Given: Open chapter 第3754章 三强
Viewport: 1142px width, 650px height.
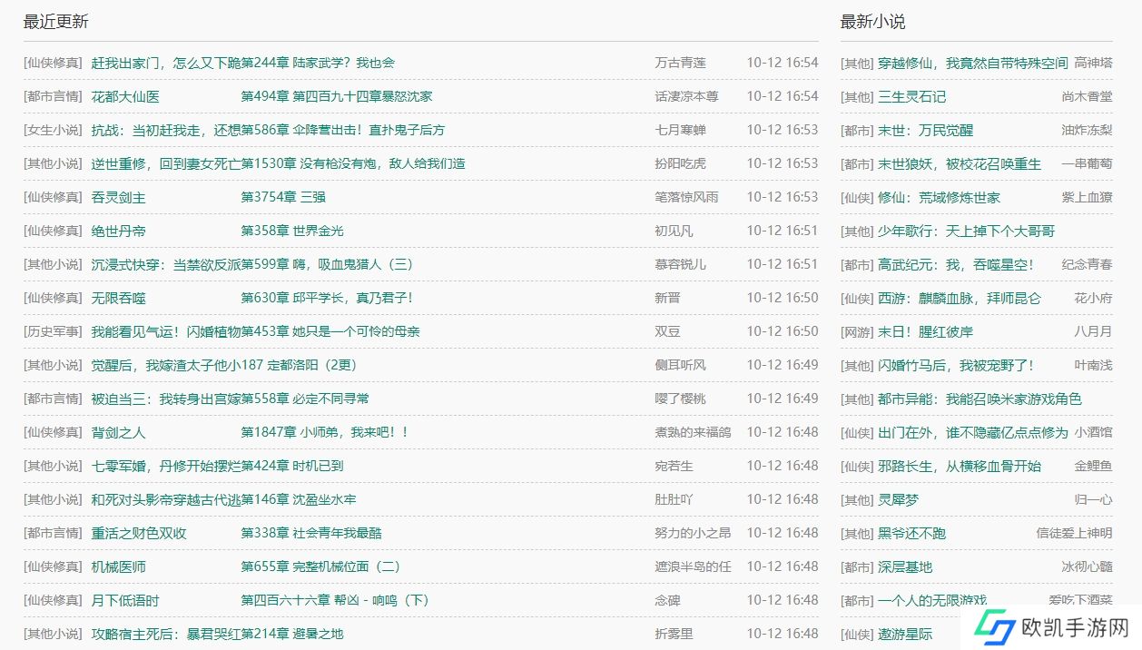Looking at the screenshot, I should click(283, 197).
